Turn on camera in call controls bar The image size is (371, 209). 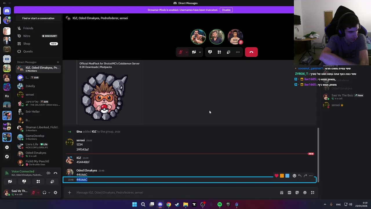[x=194, y=52]
